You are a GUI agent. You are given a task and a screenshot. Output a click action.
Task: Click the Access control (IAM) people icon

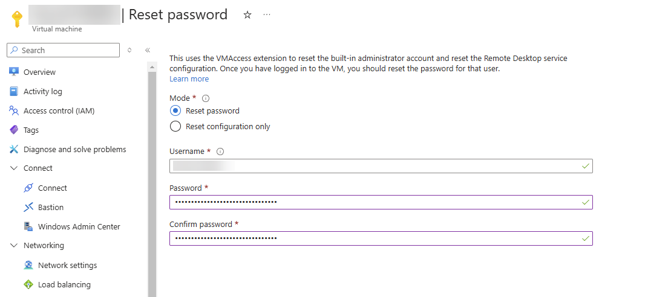pyautogui.click(x=15, y=110)
